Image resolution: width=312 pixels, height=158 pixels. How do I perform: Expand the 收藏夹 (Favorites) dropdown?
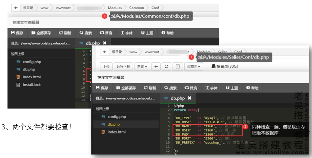click(x=194, y=67)
